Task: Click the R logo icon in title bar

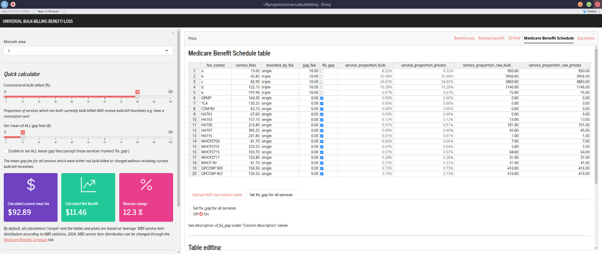Action: (5, 4)
